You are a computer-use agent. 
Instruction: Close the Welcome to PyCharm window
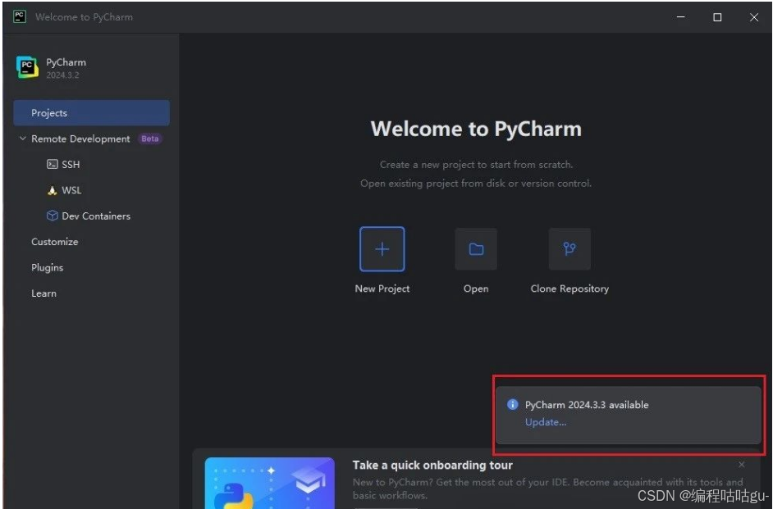coord(754,17)
